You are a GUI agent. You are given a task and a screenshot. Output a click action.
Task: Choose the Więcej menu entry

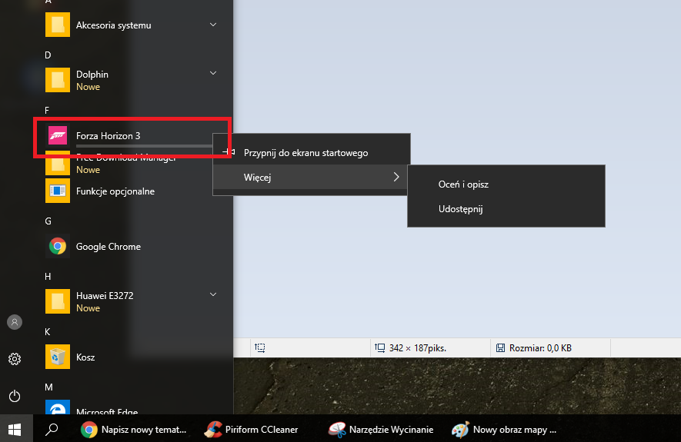[310, 177]
